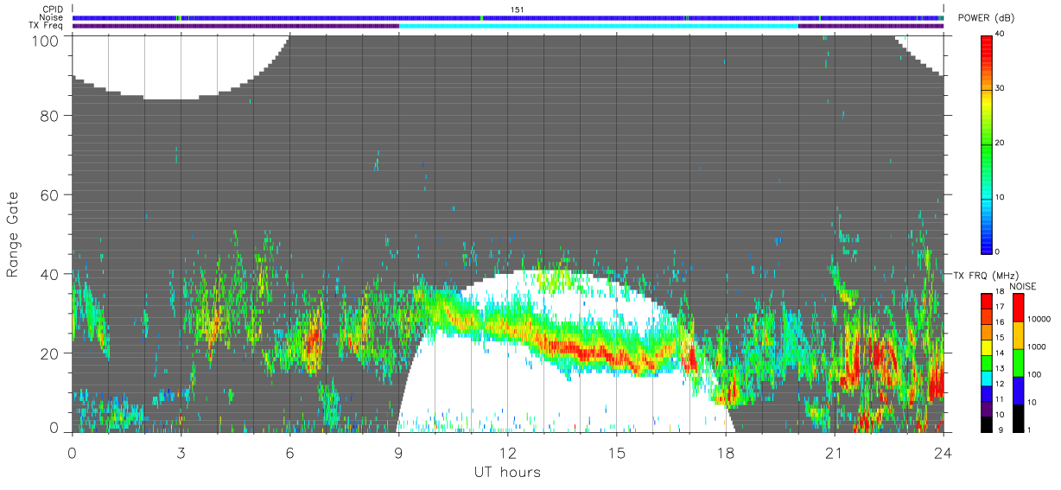Click Range Gate tick label 80
1061x490 pixels.
pyautogui.click(x=50, y=115)
